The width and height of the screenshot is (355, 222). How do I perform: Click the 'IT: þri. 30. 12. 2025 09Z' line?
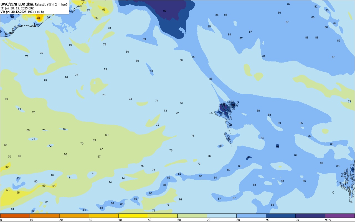pyautogui.click(x=17, y=8)
